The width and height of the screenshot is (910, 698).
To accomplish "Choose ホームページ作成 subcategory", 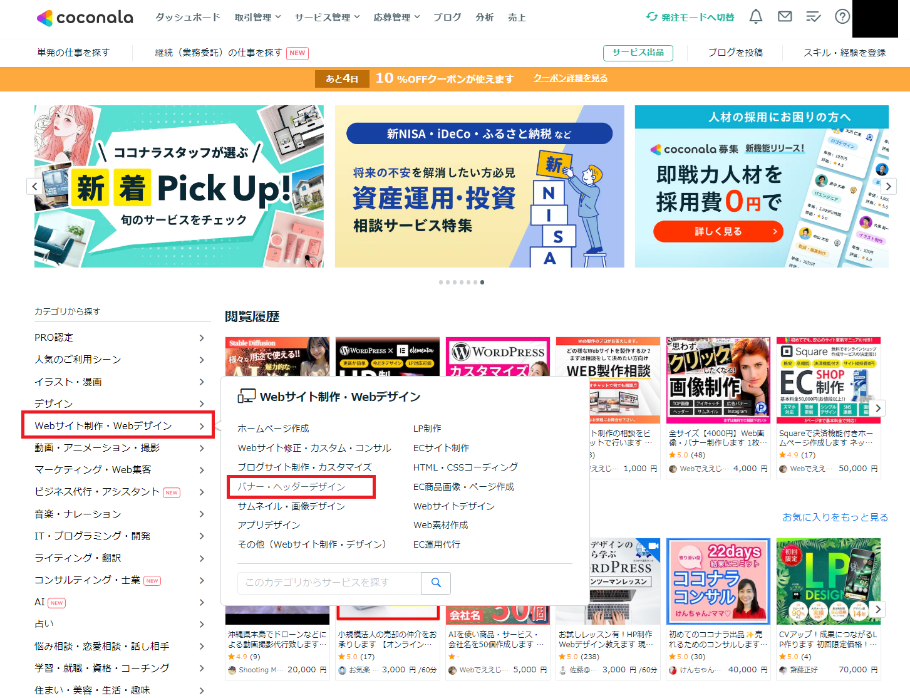I will 274,429.
